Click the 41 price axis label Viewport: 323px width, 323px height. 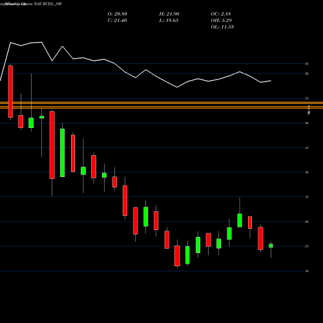point(307,148)
